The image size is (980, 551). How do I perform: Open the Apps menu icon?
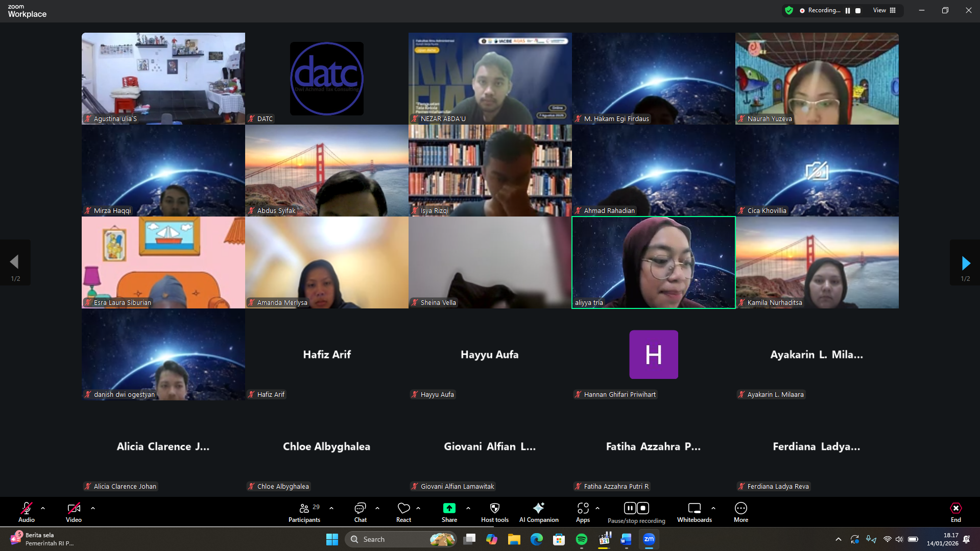(x=583, y=512)
